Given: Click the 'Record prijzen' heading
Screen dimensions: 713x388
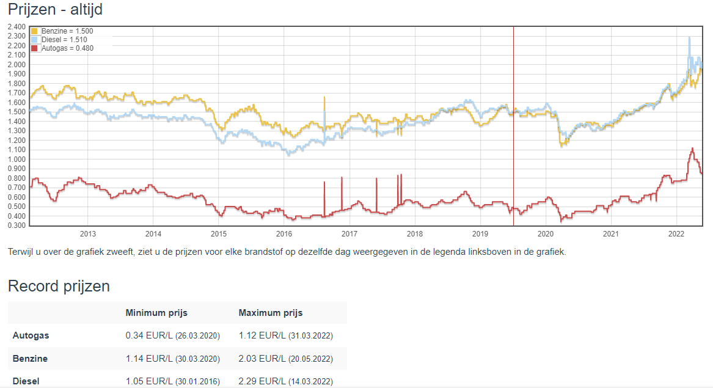Looking at the screenshot, I should [59, 286].
